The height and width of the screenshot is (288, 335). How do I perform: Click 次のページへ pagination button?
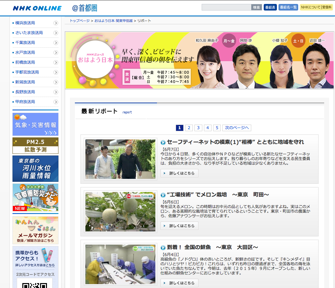pyautogui.click(x=237, y=128)
